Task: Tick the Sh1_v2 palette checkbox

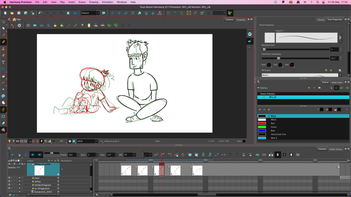Action: (x=264, y=97)
